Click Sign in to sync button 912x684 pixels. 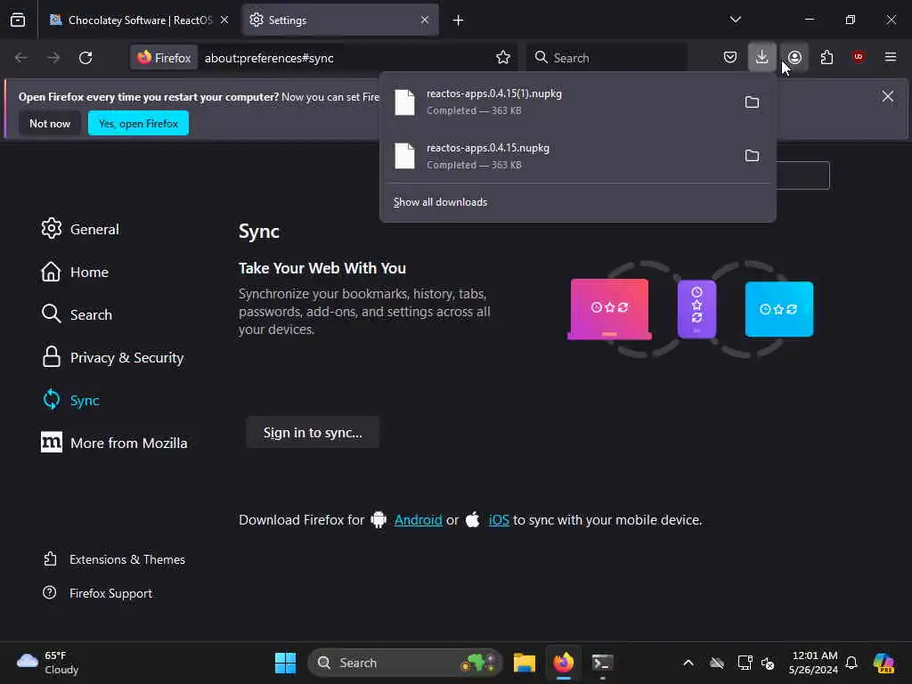(x=313, y=432)
